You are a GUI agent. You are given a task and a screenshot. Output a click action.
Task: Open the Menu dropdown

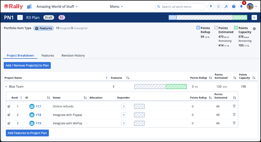click(116, 6)
